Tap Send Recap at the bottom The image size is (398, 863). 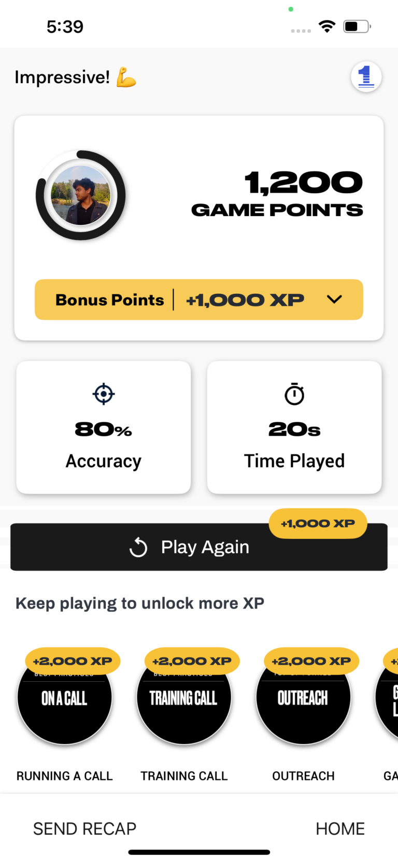pos(85,829)
